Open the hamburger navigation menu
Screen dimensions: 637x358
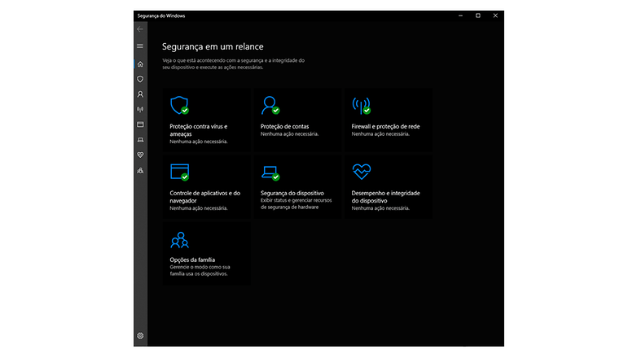[x=140, y=46]
